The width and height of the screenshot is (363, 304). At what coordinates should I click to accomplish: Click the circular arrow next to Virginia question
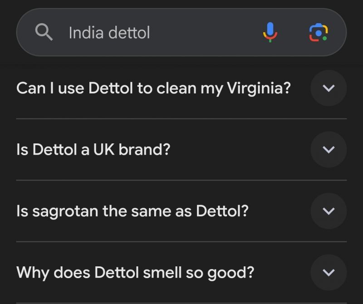[x=329, y=88]
